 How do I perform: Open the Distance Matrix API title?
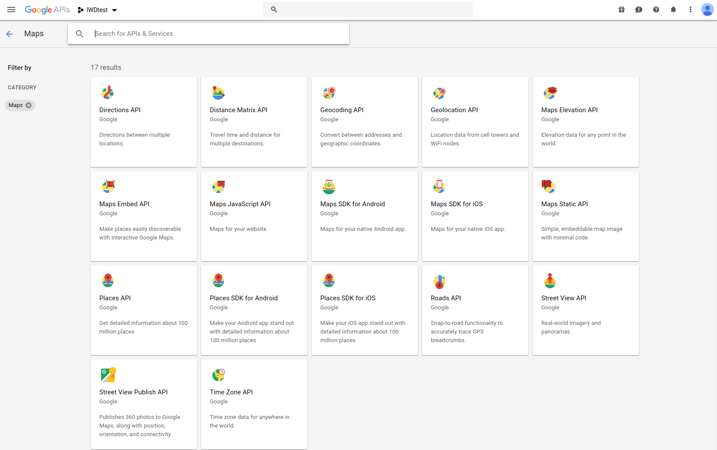tap(239, 110)
